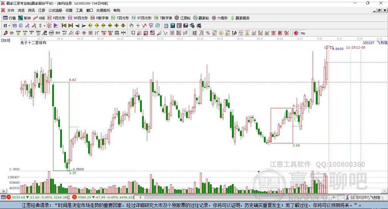Open the T数字表 tool
The height and width of the screenshot is (209, 388).
[x=163, y=18]
